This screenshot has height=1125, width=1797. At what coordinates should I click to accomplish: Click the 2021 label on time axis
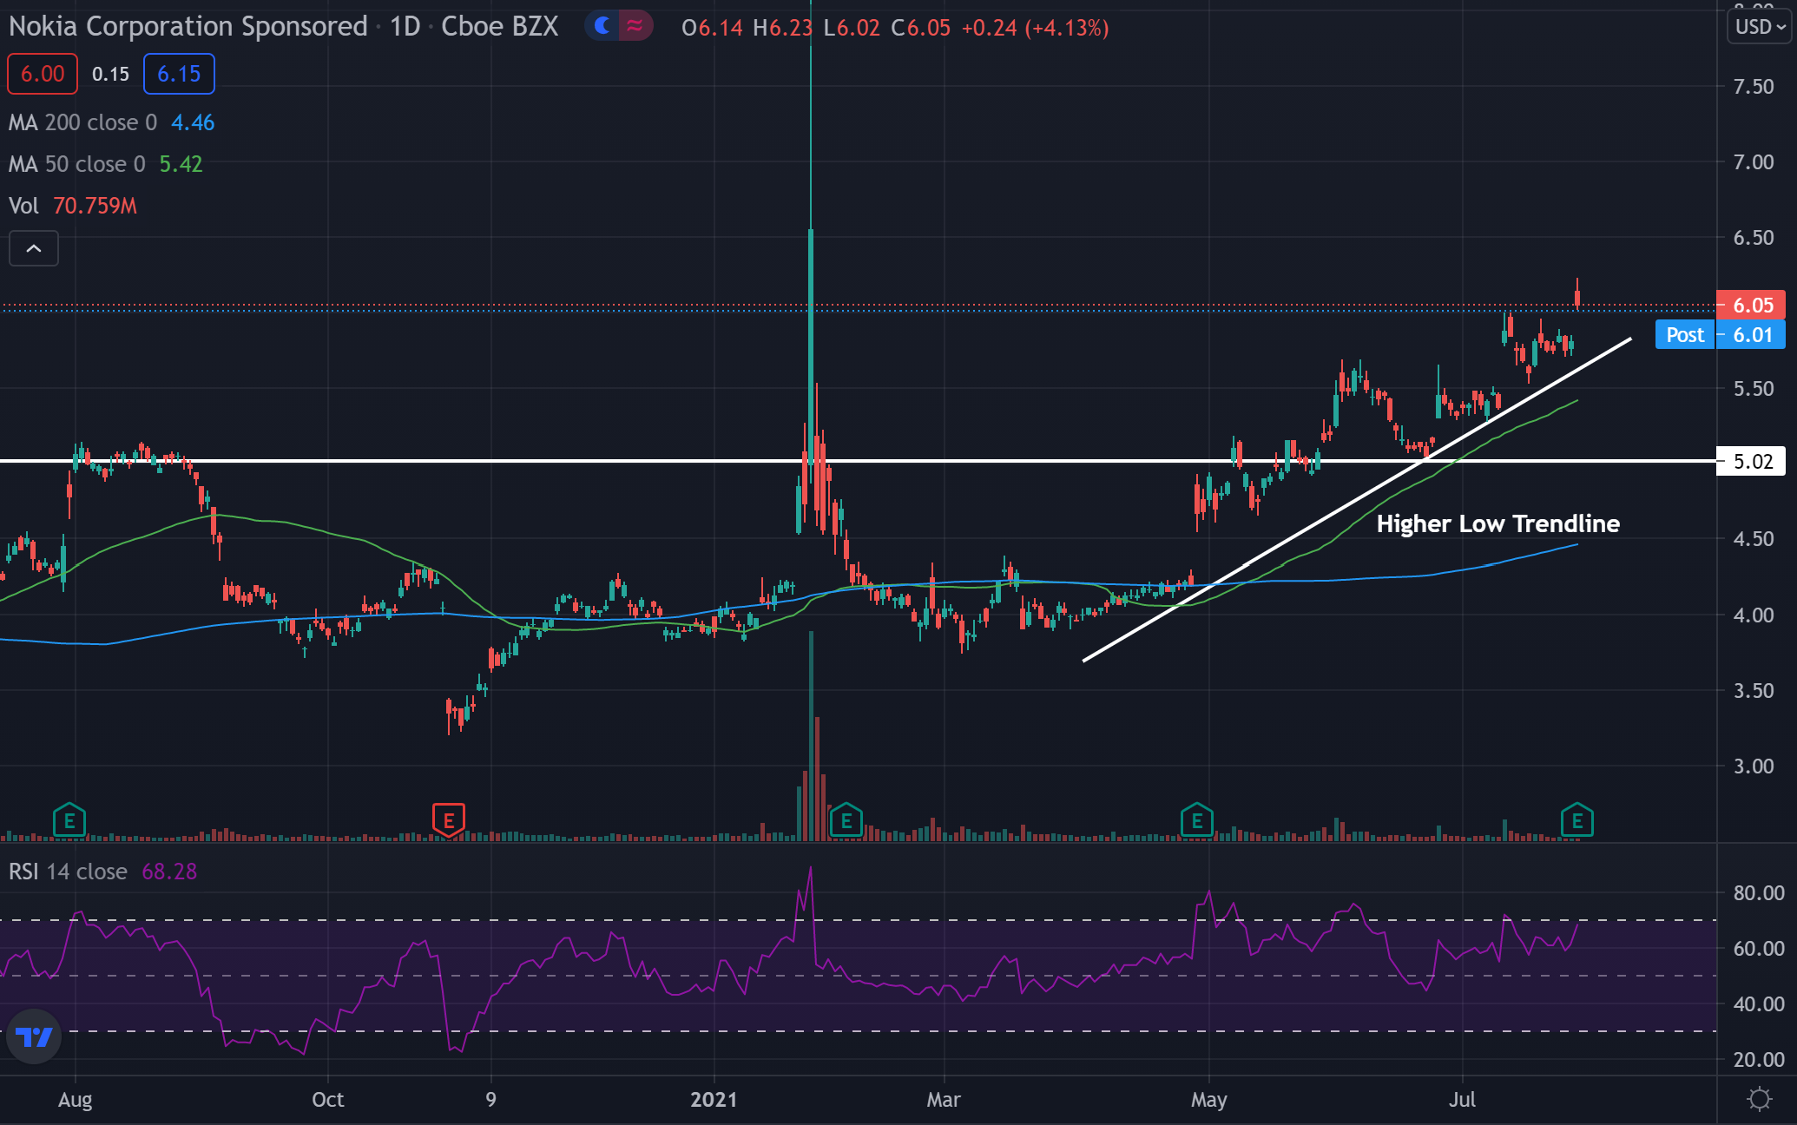click(x=714, y=1100)
